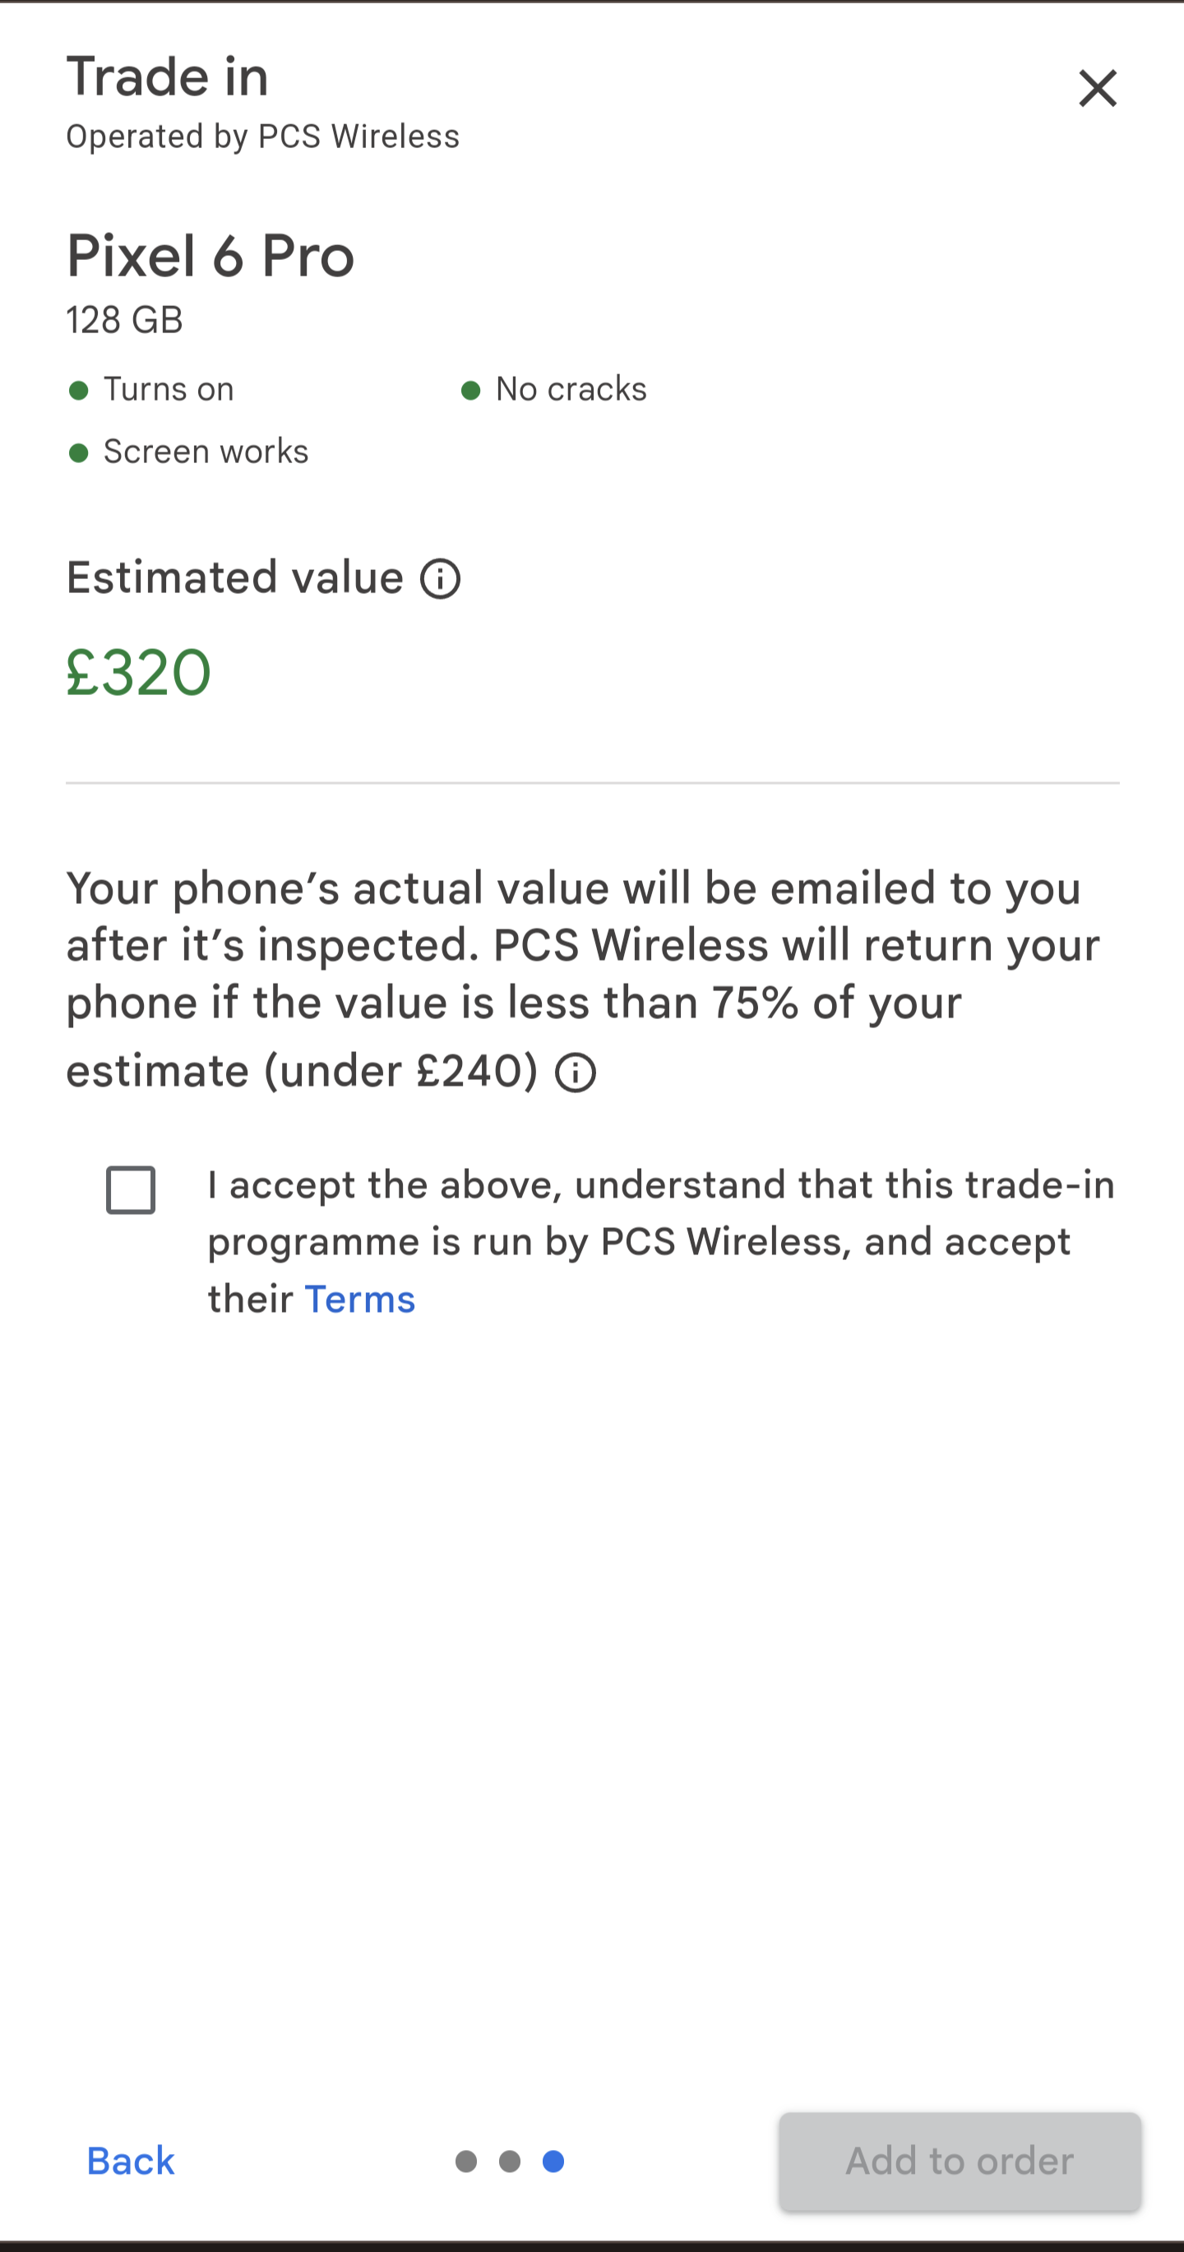
Task: Click the Pixel 6 Pro heading
Action: (210, 256)
